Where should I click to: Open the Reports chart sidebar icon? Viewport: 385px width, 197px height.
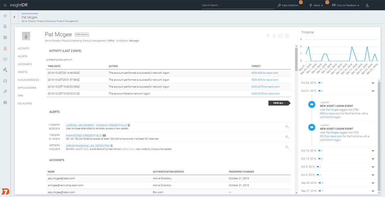5,81
